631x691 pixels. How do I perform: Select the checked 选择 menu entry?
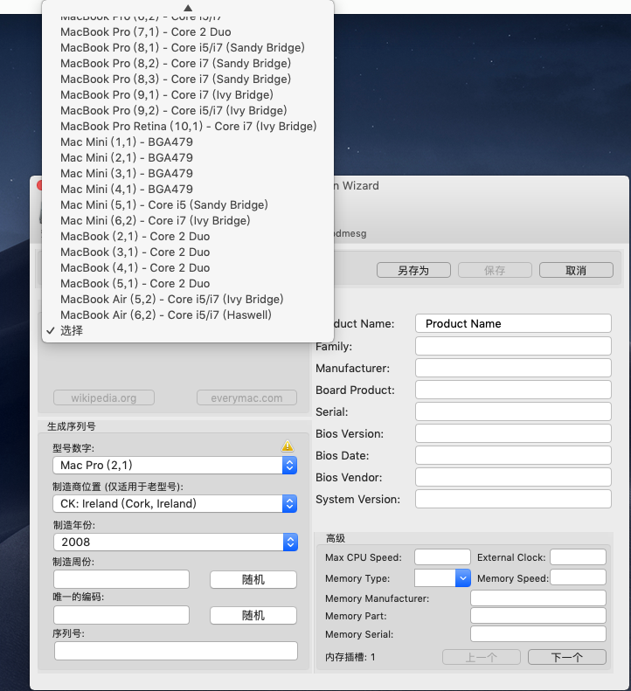(x=188, y=330)
